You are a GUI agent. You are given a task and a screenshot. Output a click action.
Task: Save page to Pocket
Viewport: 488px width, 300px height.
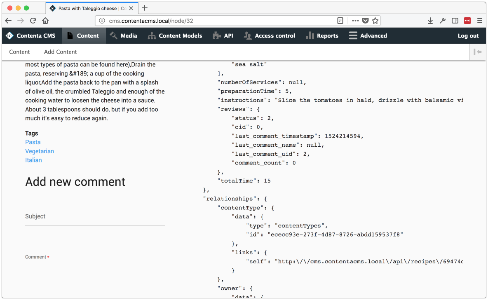click(365, 21)
